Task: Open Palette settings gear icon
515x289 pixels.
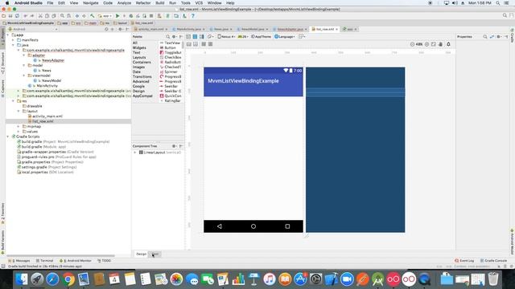Action: click(174, 37)
